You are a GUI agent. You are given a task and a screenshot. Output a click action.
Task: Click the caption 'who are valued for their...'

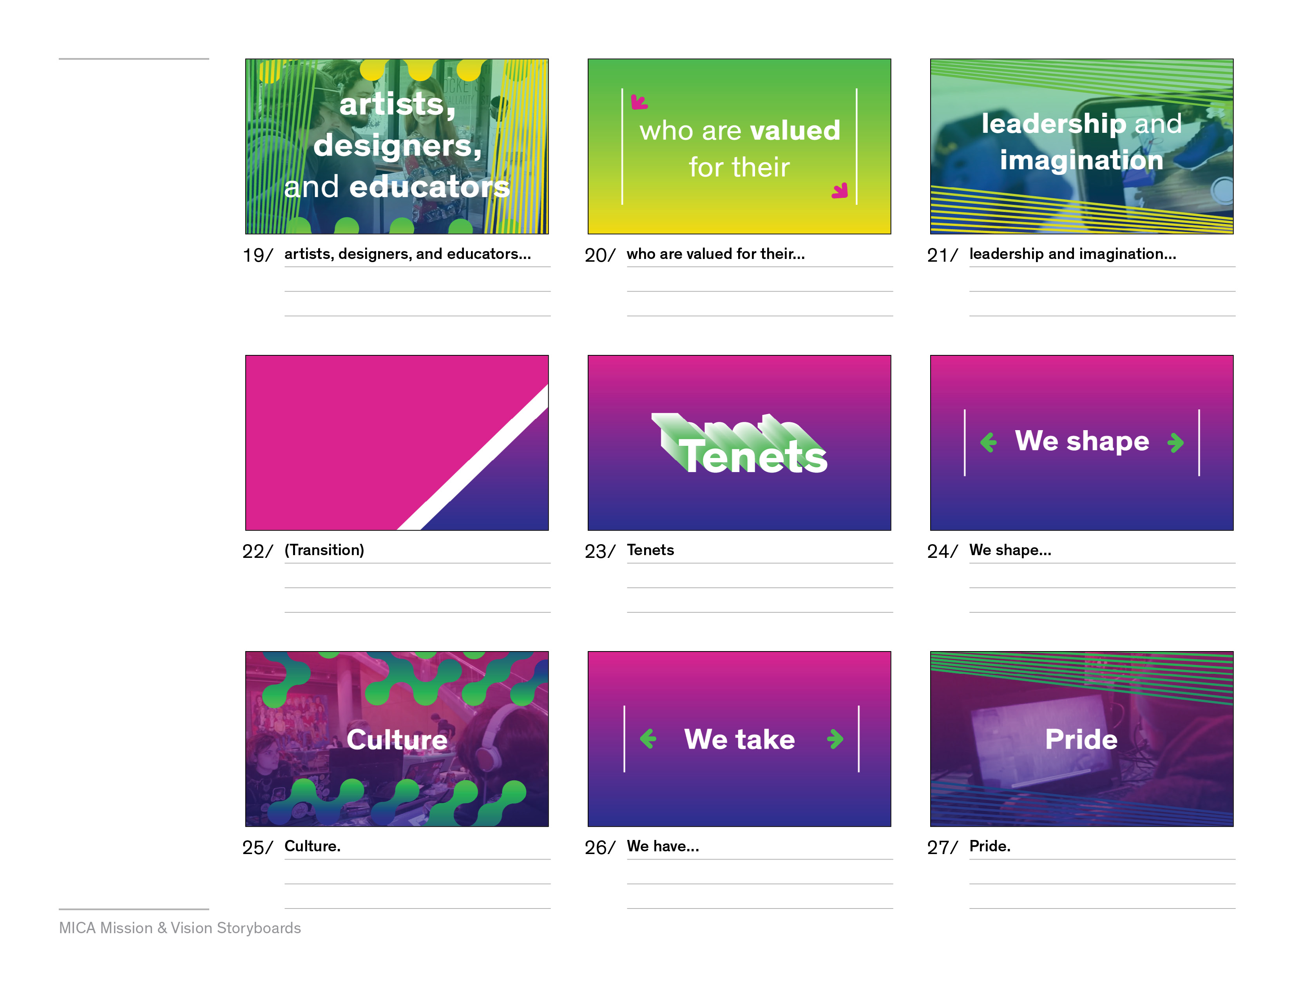[716, 254]
